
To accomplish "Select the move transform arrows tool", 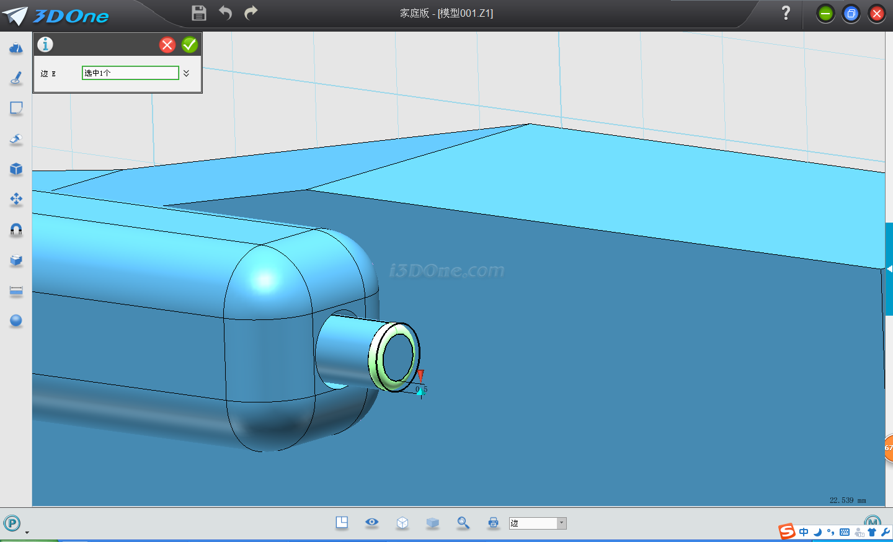I will click(x=16, y=199).
